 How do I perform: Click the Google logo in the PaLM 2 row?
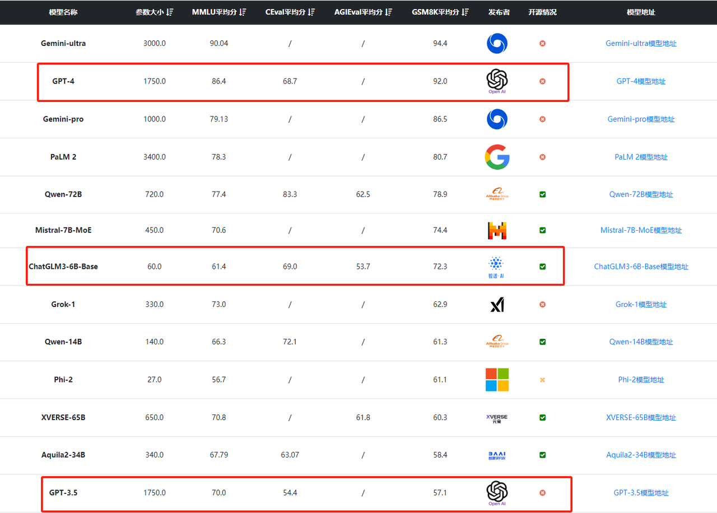497,157
